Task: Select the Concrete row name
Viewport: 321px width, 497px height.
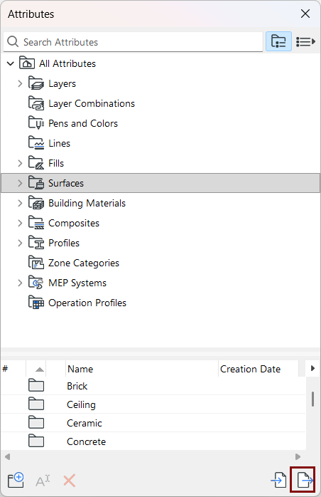Action: pos(87,441)
